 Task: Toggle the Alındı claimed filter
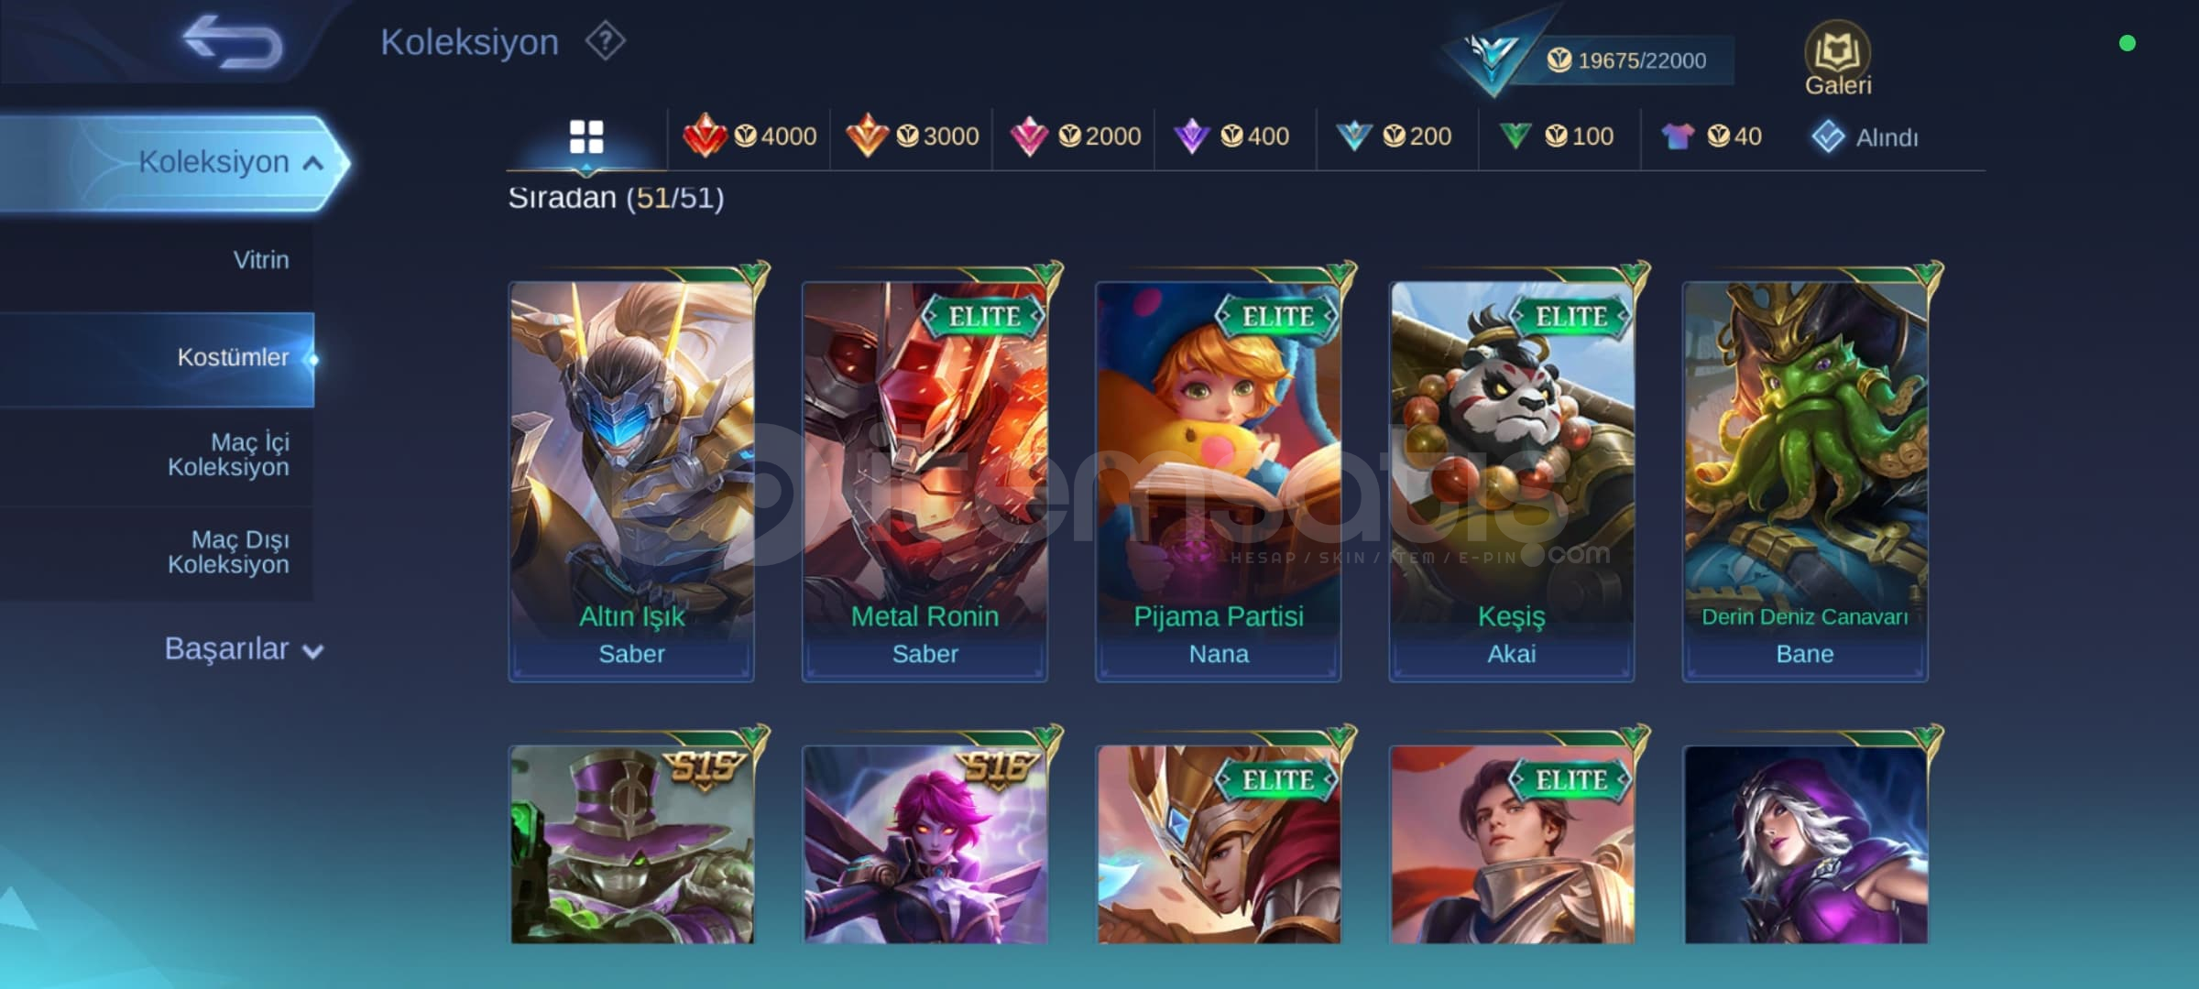(1865, 137)
